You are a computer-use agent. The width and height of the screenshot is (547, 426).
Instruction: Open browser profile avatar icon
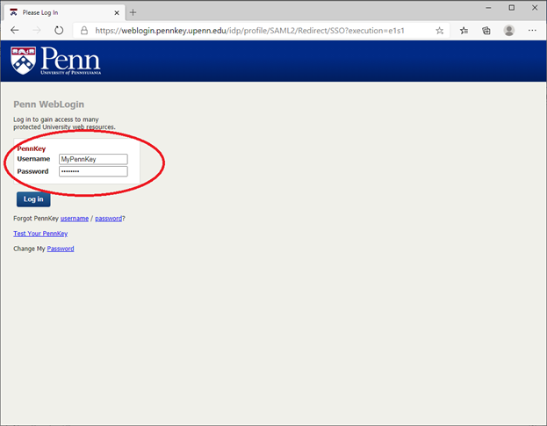(509, 31)
